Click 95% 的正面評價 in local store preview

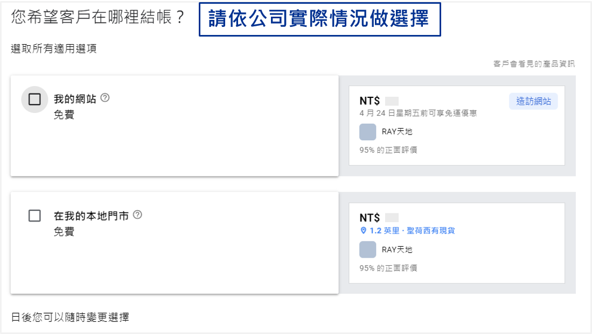[388, 268]
